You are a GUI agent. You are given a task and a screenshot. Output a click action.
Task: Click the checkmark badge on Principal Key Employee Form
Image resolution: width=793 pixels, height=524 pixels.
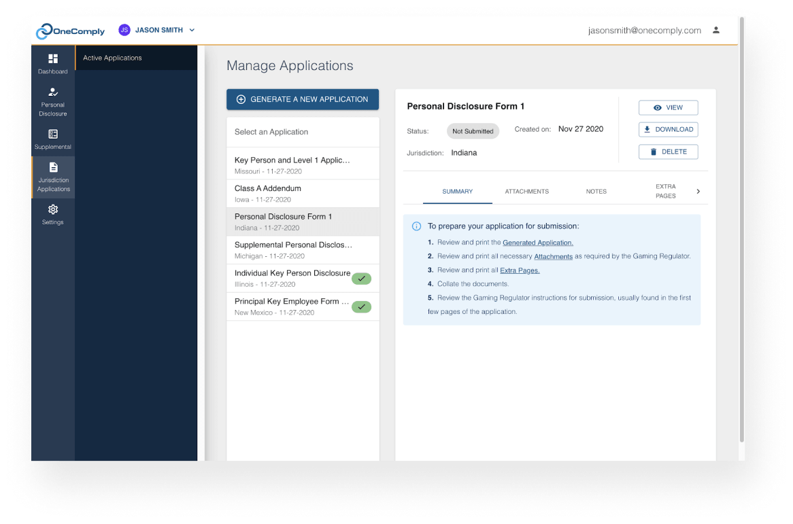tap(361, 307)
